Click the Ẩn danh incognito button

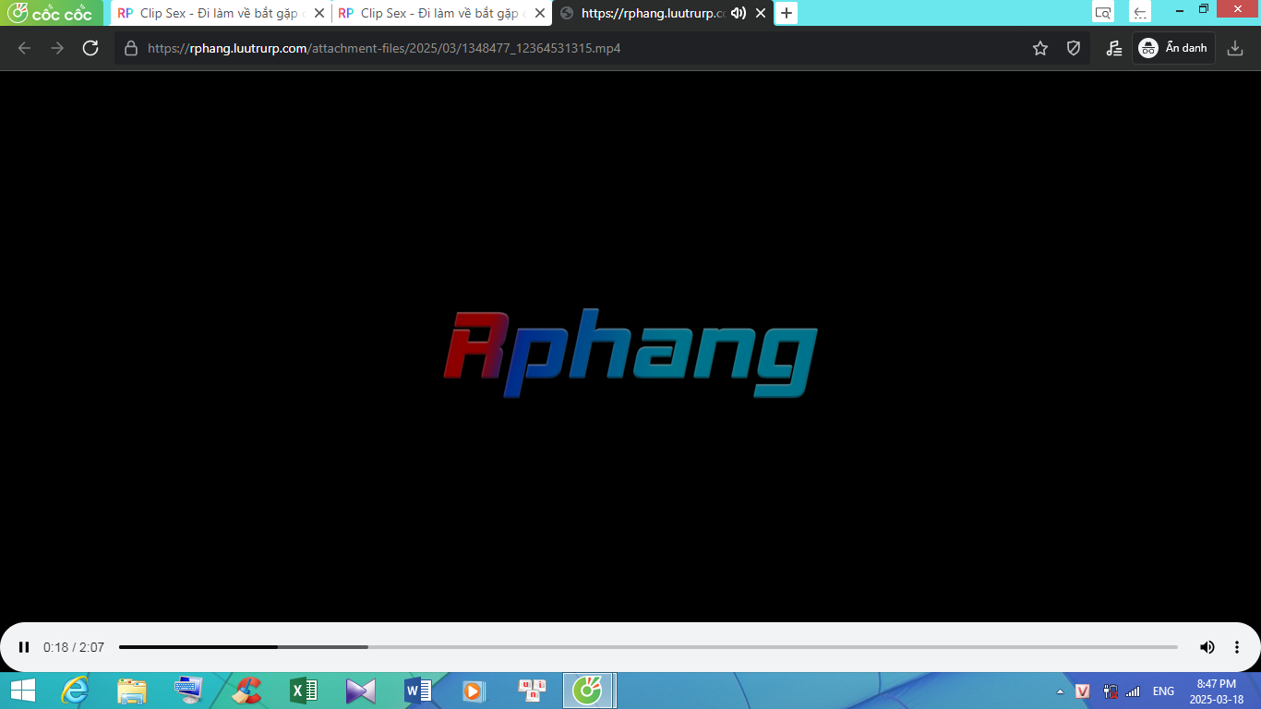tap(1173, 48)
